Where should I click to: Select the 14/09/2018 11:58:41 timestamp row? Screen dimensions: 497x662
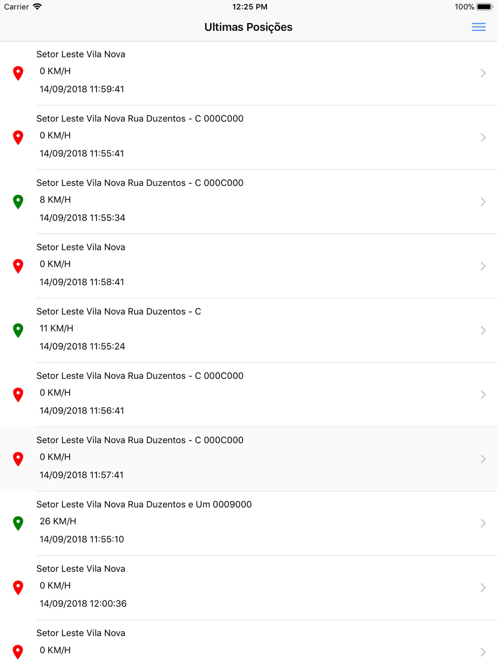(248, 266)
